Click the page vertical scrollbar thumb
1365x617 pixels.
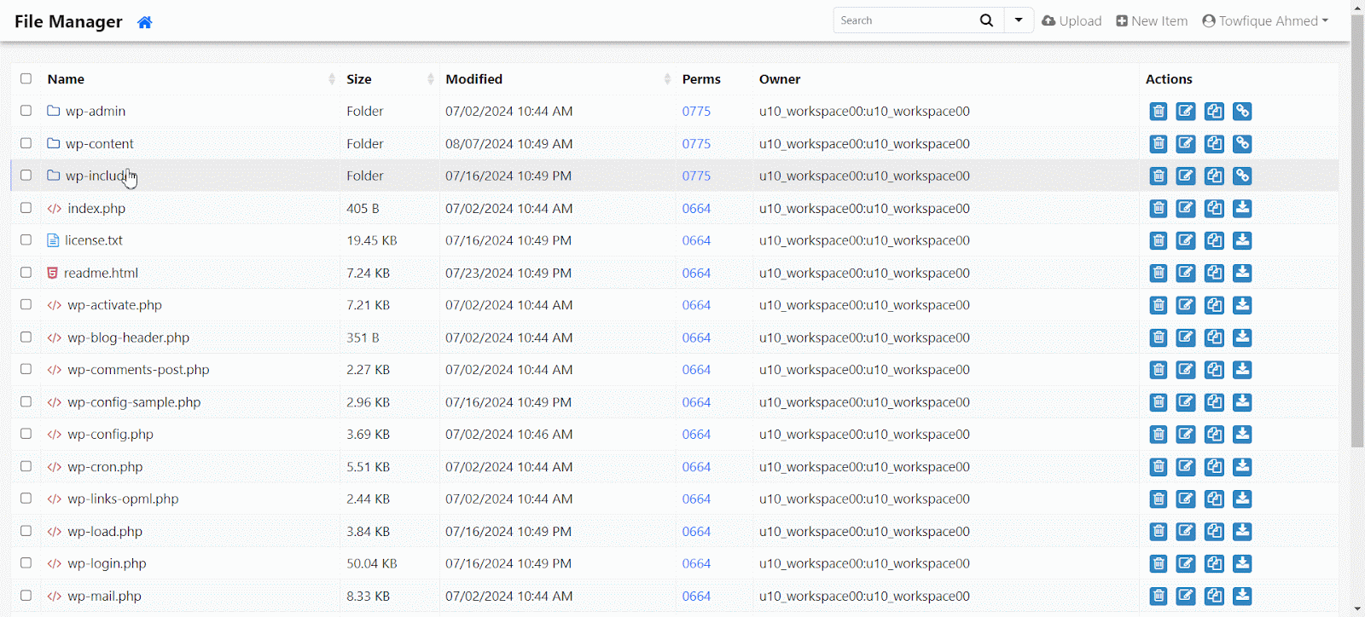point(1357,230)
